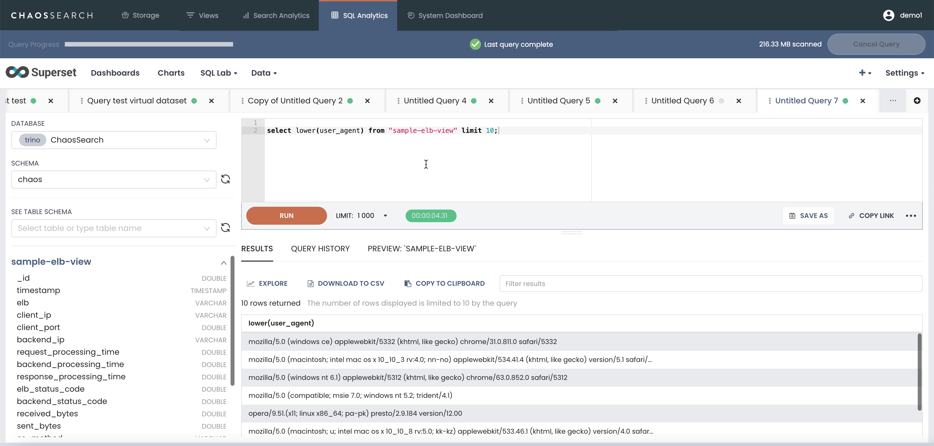This screenshot has width=934, height=446.
Task: Open the Search Analytics section
Action: click(x=276, y=15)
